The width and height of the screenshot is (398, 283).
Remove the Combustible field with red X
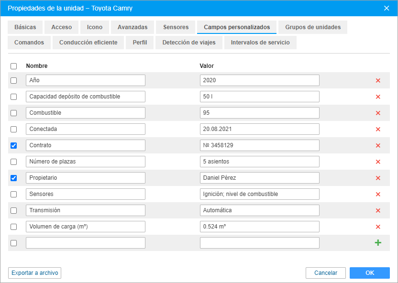point(378,113)
